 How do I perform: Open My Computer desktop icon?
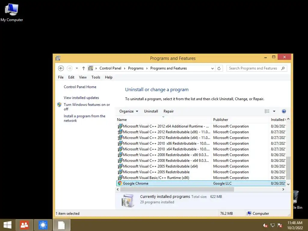(x=12, y=13)
